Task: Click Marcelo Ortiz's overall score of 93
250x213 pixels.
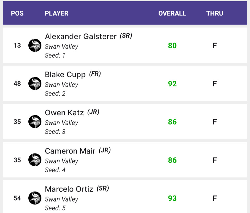Action: point(172,198)
